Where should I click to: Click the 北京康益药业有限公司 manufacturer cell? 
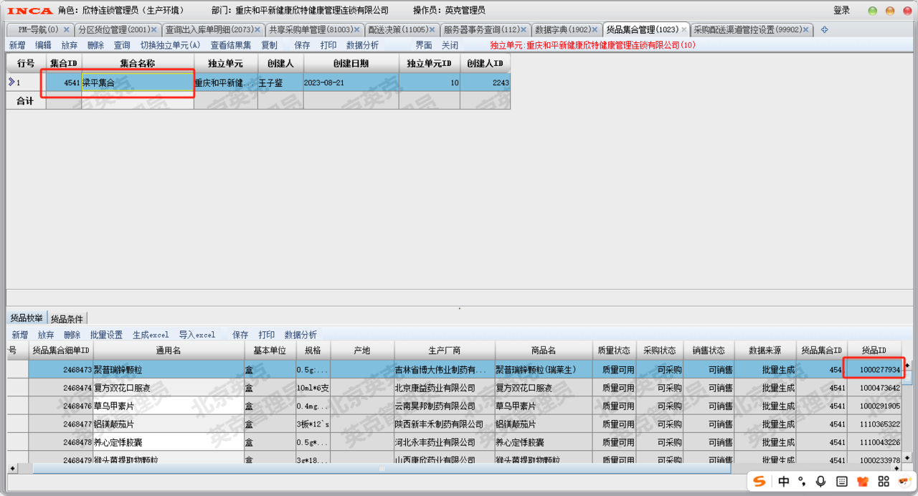[x=445, y=388]
